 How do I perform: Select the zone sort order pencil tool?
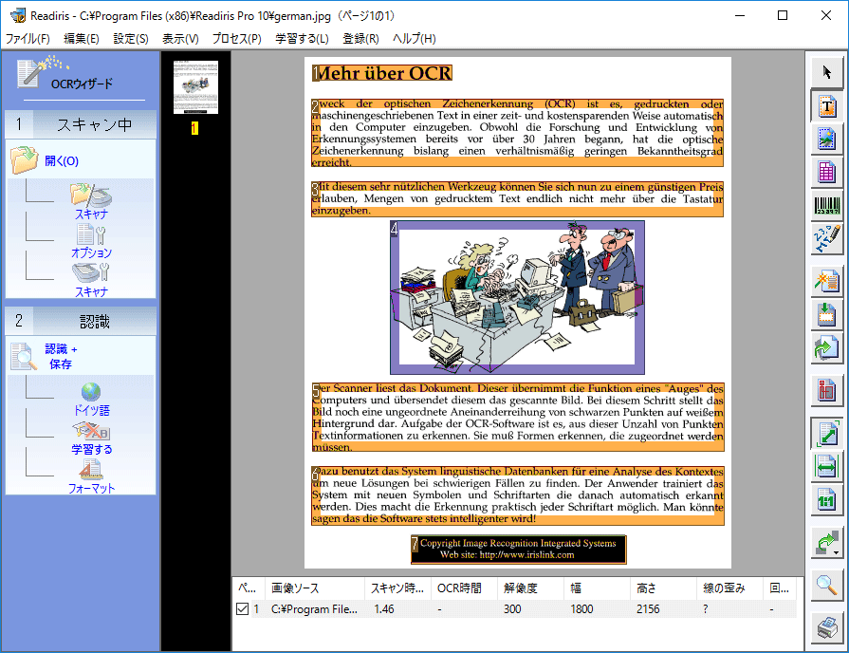coord(826,239)
